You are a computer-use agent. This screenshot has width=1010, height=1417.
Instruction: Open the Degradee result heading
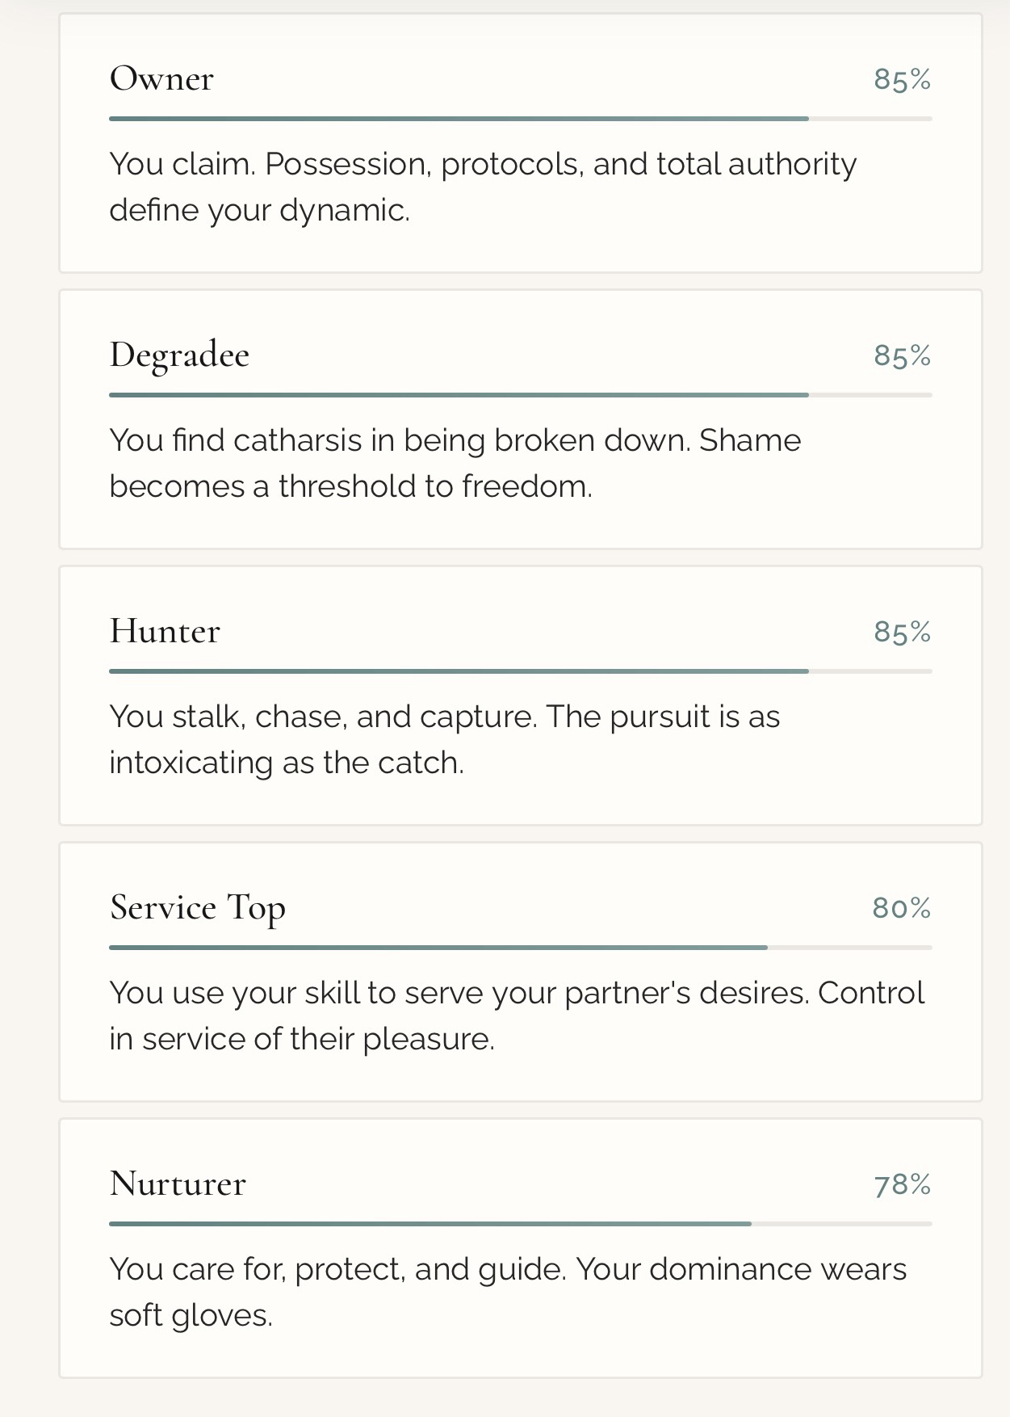pyautogui.click(x=179, y=355)
